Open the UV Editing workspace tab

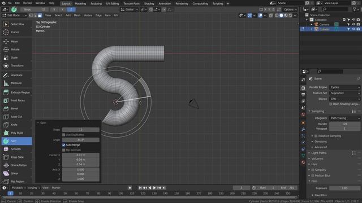tap(113, 3)
